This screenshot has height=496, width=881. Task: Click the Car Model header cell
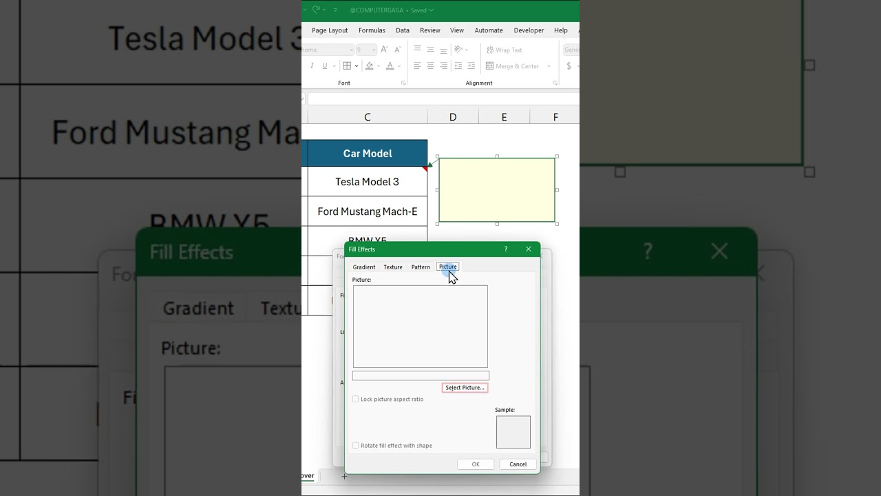(368, 154)
